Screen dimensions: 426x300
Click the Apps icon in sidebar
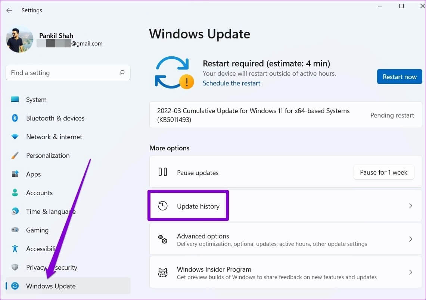15,174
